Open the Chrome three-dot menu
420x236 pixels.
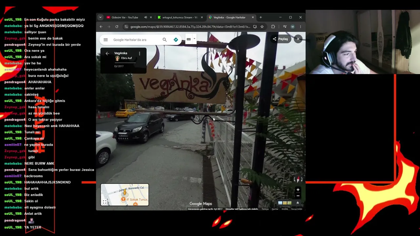pyautogui.click(x=301, y=27)
